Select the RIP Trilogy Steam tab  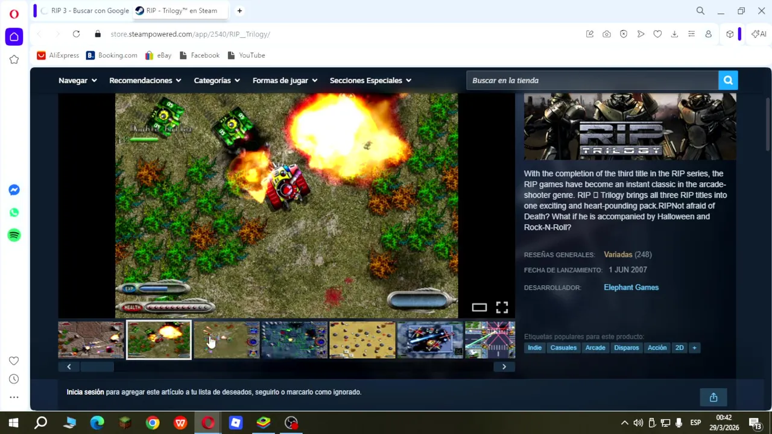[x=181, y=10]
